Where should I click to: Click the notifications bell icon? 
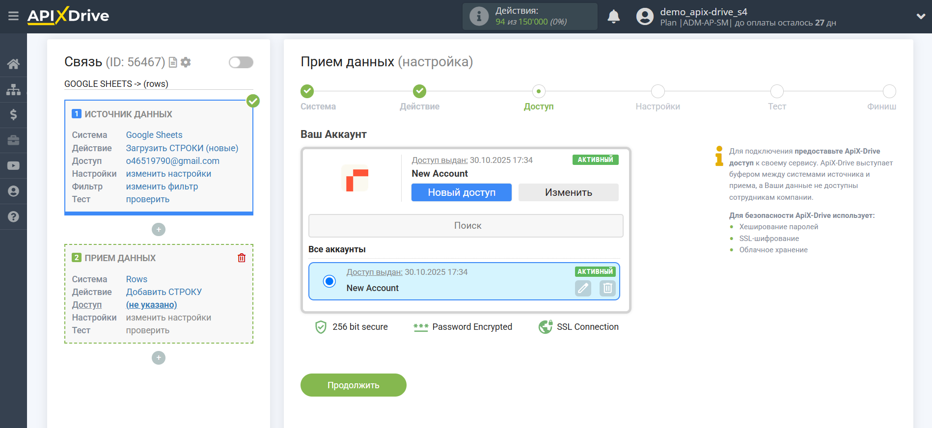[x=613, y=17]
